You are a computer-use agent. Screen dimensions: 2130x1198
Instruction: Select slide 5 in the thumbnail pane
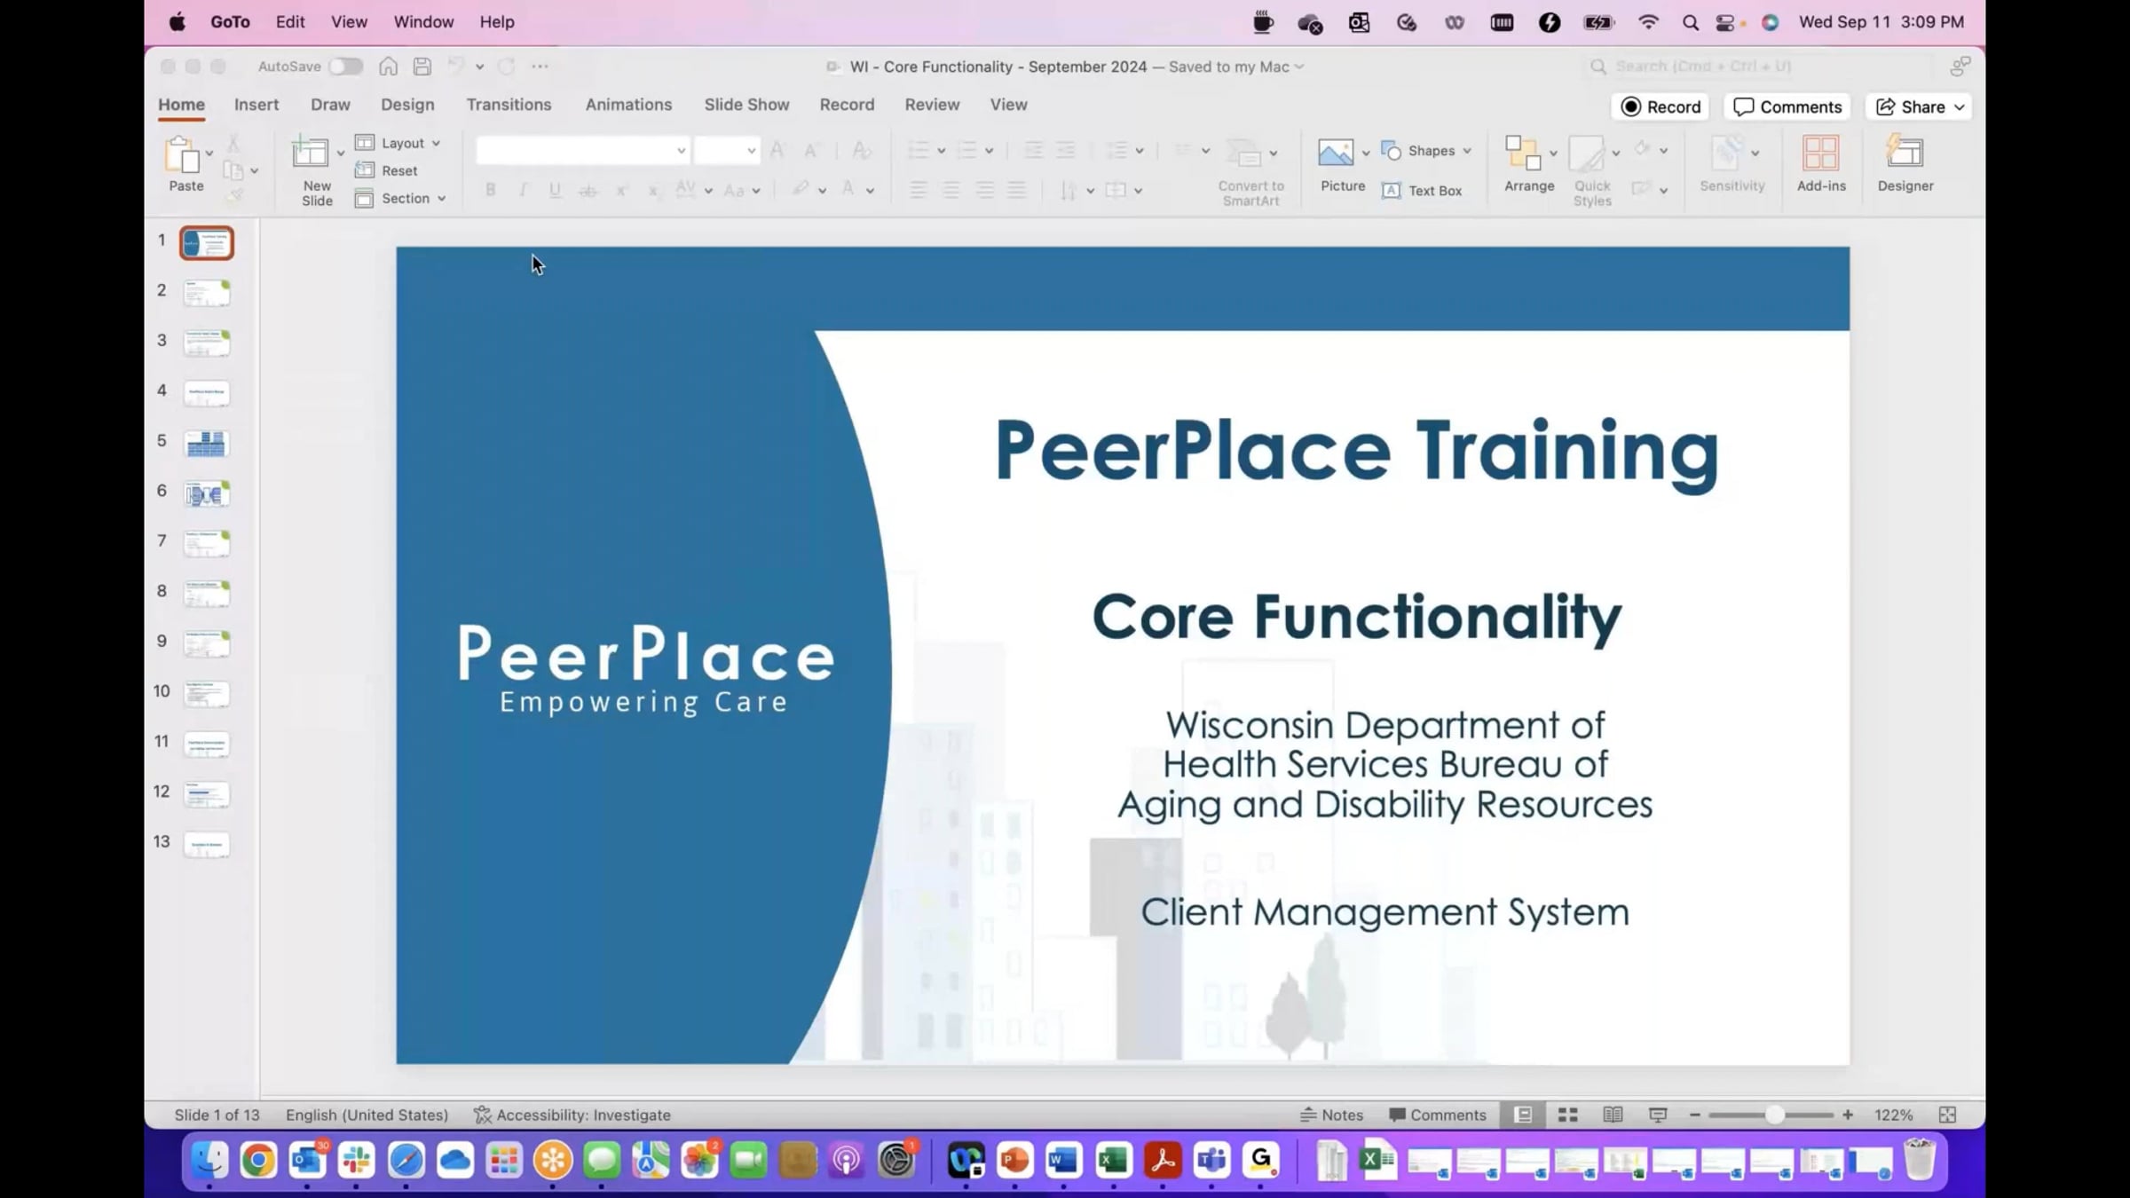pos(206,444)
